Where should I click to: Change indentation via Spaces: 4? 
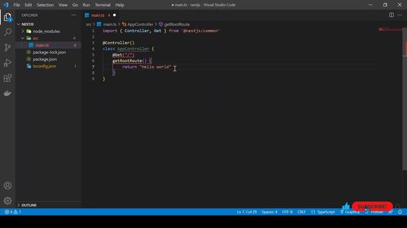[x=269, y=212]
